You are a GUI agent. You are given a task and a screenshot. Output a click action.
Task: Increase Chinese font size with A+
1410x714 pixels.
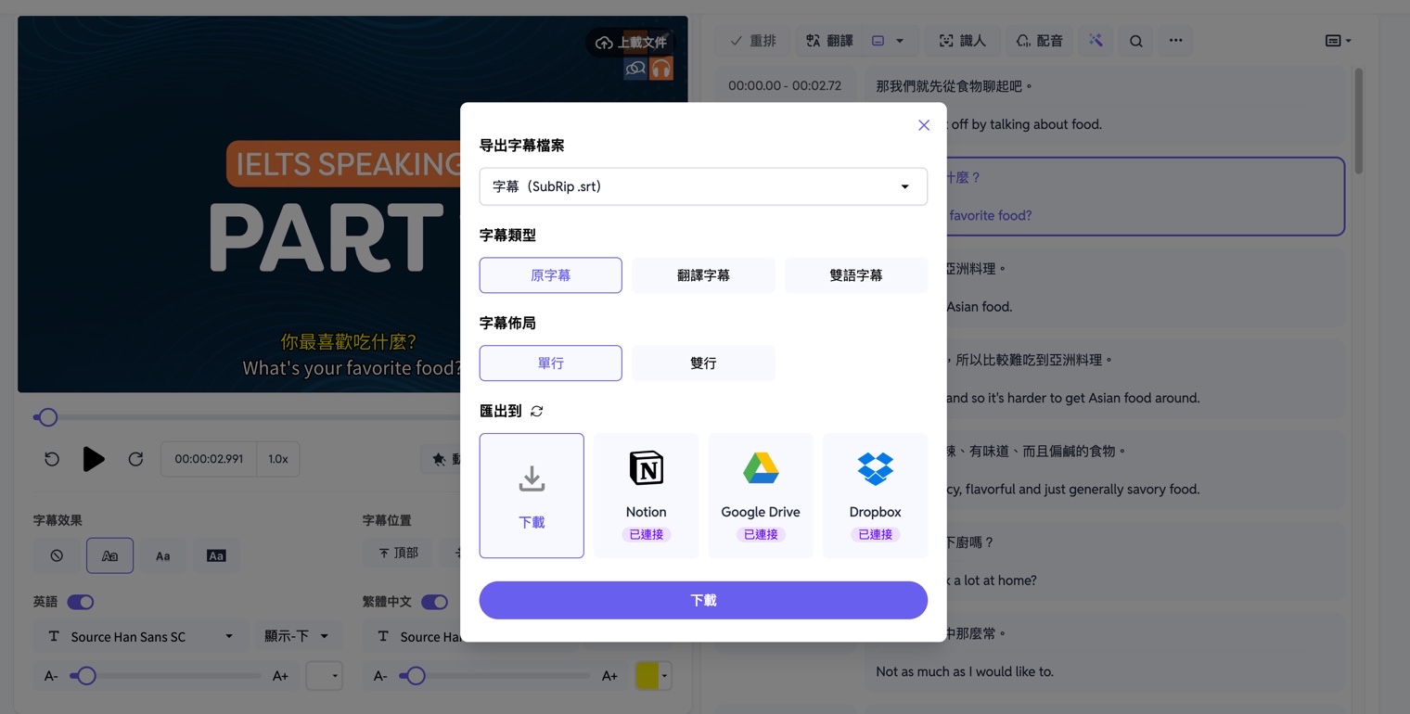[x=609, y=676]
